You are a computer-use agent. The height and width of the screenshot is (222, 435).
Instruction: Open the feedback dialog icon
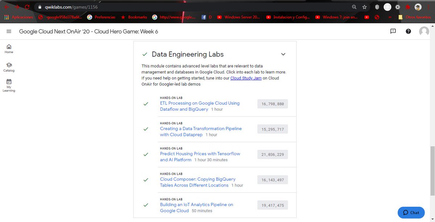393,31
